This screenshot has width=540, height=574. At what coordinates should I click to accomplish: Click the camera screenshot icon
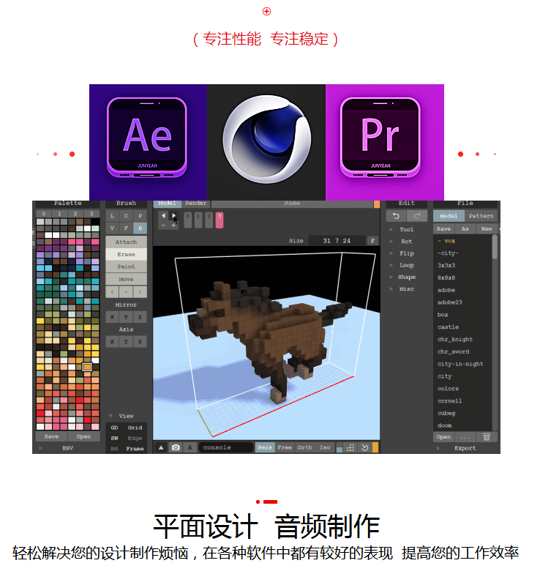[176, 447]
